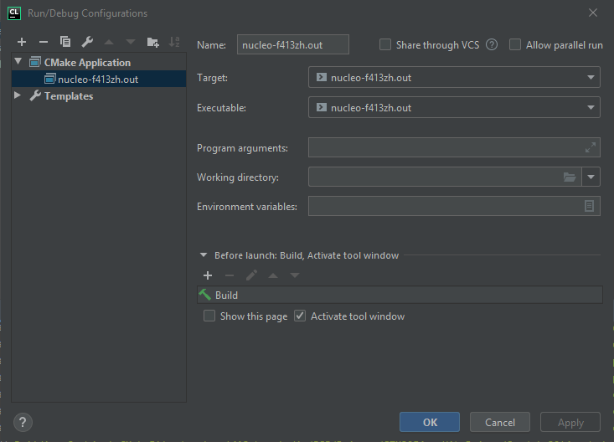This screenshot has height=442, width=614.
Task: Select the Build task row
Action: click(x=400, y=295)
